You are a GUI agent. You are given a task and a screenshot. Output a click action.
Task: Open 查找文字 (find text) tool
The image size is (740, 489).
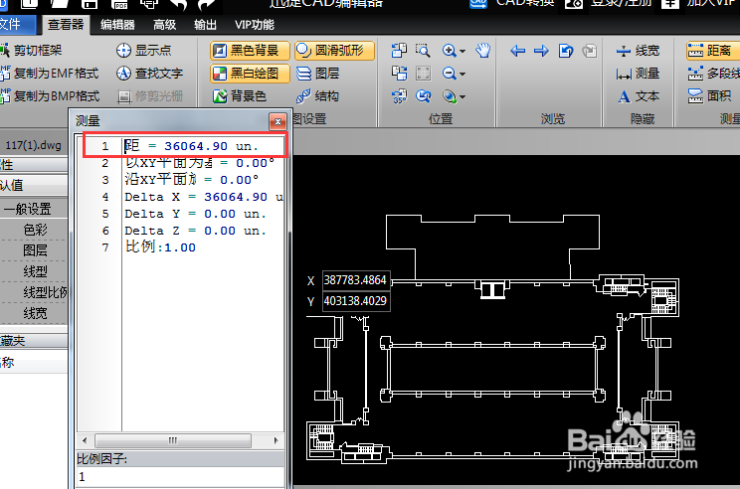[x=149, y=74]
